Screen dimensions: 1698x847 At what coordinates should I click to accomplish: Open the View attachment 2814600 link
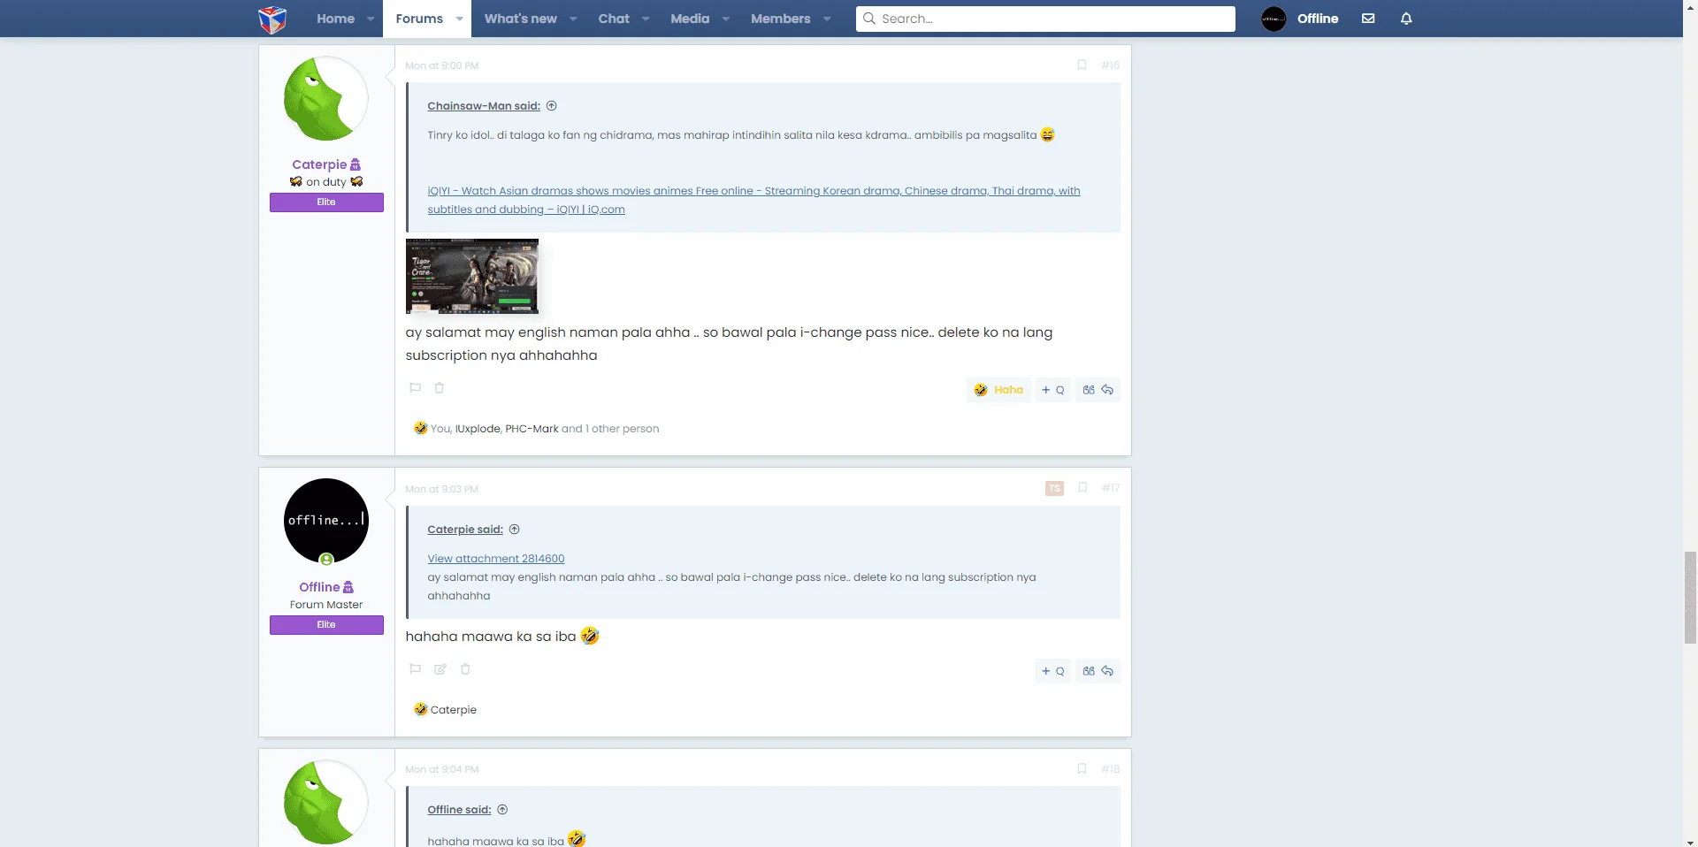[496, 559]
